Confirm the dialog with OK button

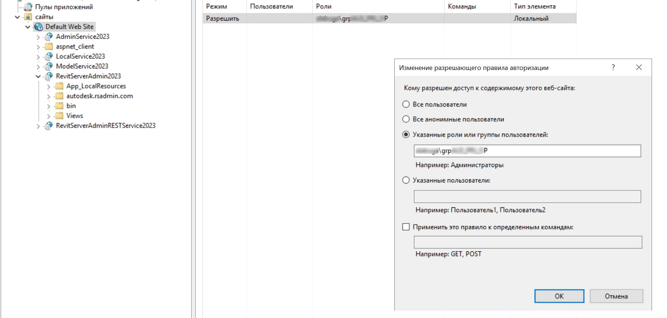[x=559, y=296]
